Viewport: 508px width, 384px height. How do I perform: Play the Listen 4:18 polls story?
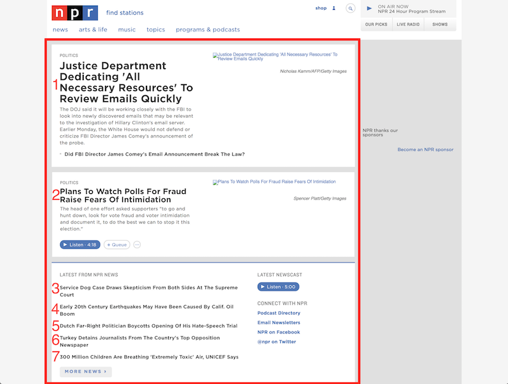click(80, 244)
